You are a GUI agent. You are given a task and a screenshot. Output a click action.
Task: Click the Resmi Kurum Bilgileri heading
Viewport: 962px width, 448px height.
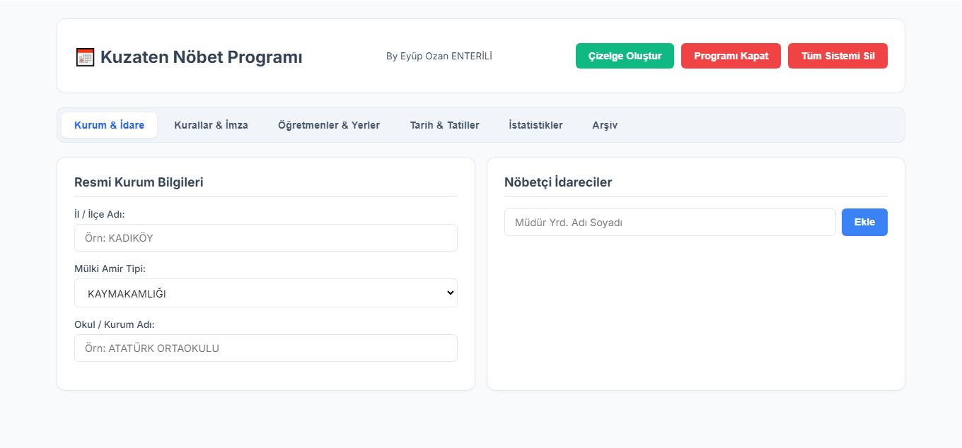click(x=139, y=182)
